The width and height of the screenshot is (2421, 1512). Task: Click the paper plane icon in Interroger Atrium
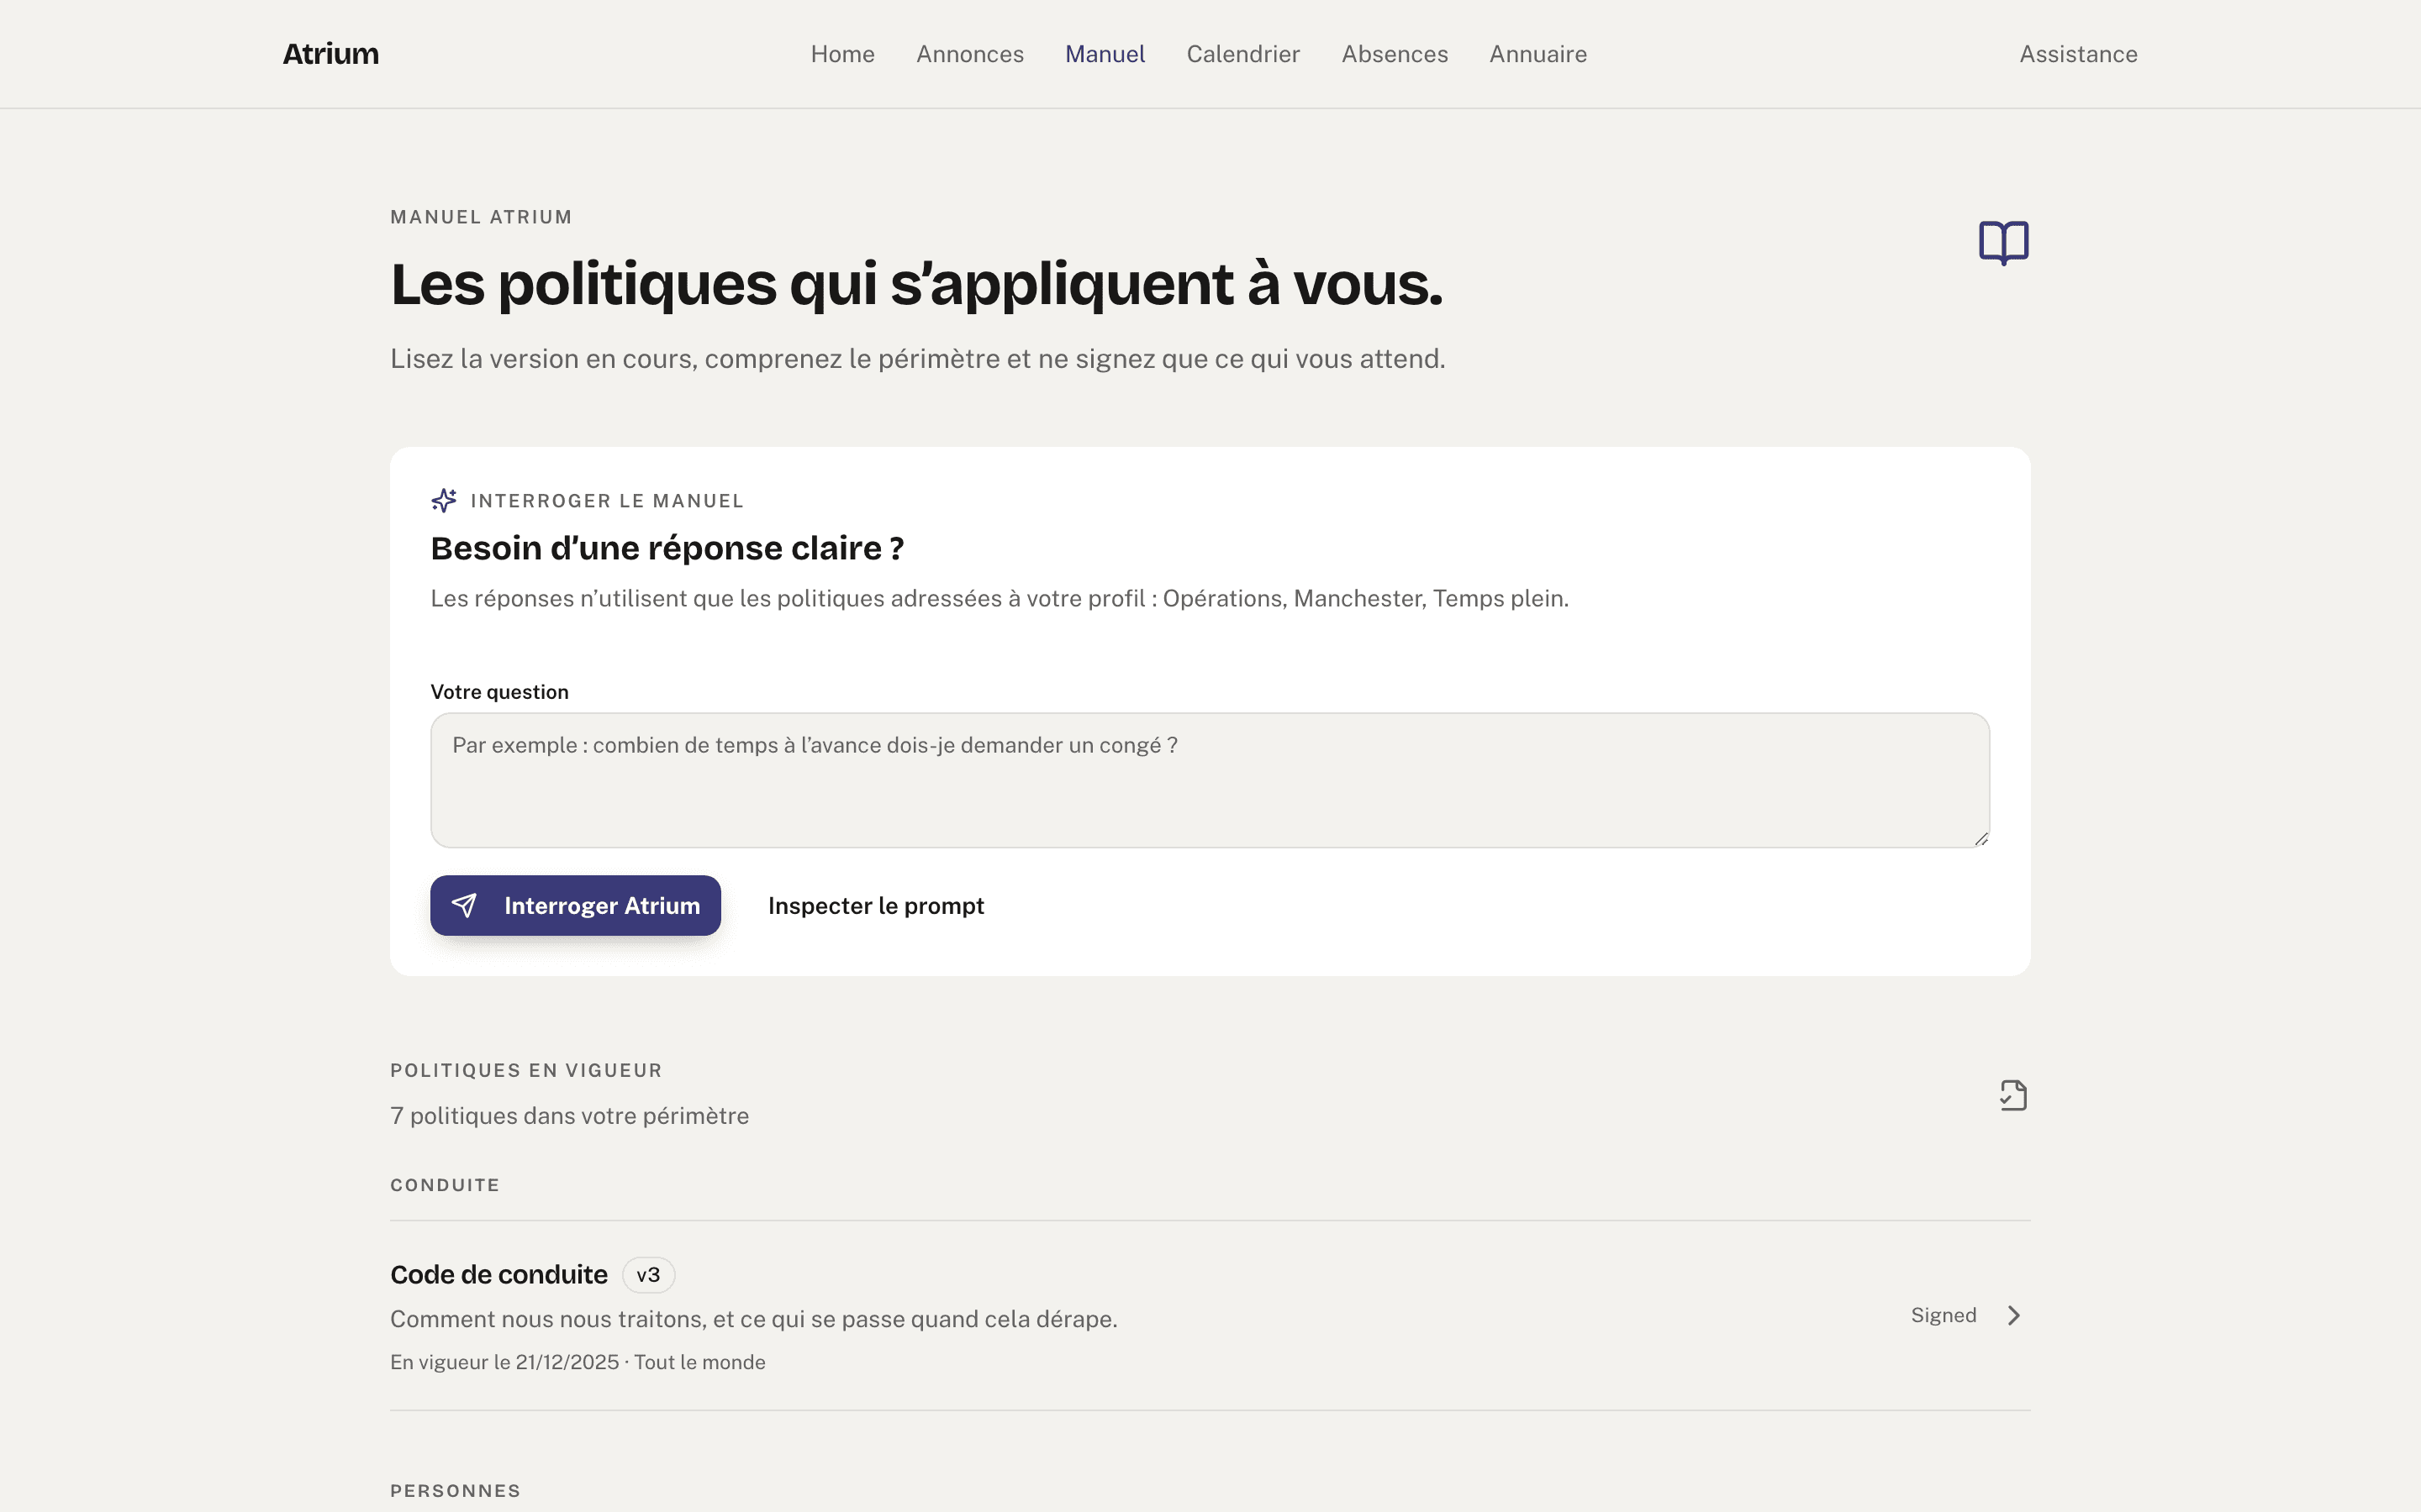464,906
